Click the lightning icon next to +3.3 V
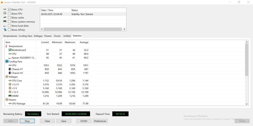 pos(10,84)
